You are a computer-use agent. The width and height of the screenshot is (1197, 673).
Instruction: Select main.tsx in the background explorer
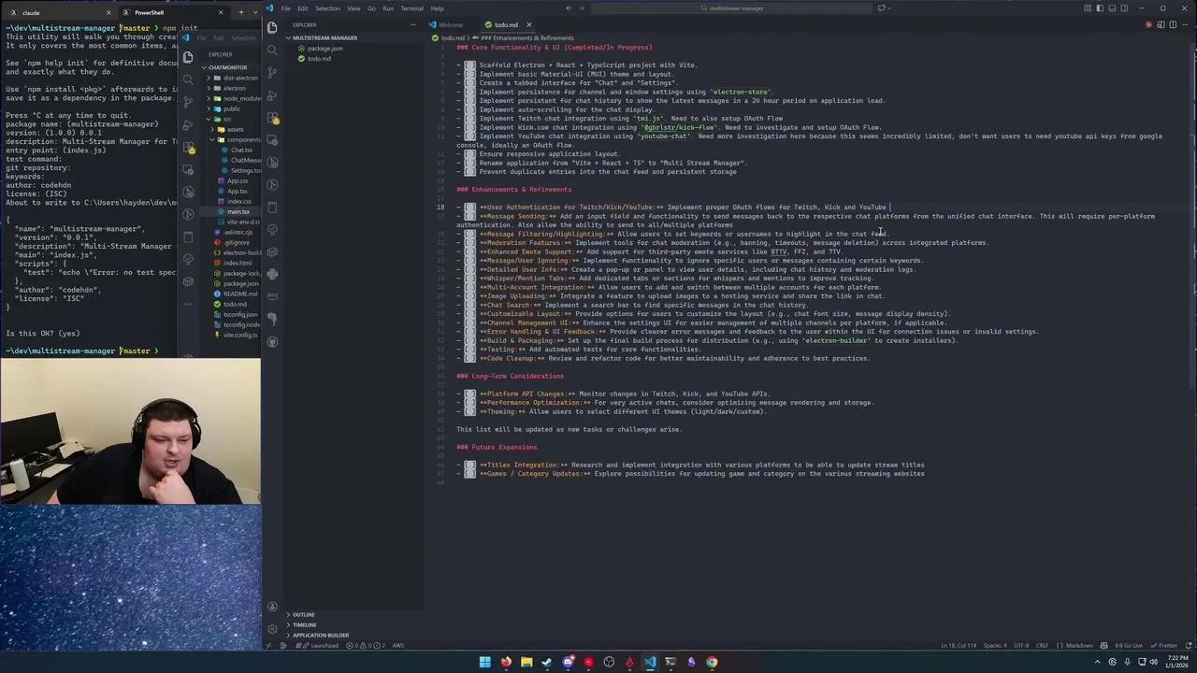(x=238, y=212)
